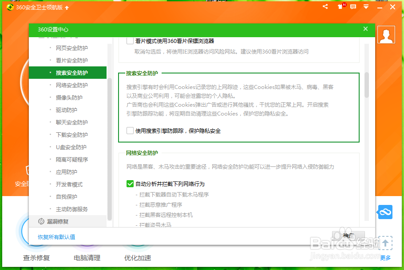Close the 360设置中心 dialog
The image size is (404, 270).
tap(365, 29)
